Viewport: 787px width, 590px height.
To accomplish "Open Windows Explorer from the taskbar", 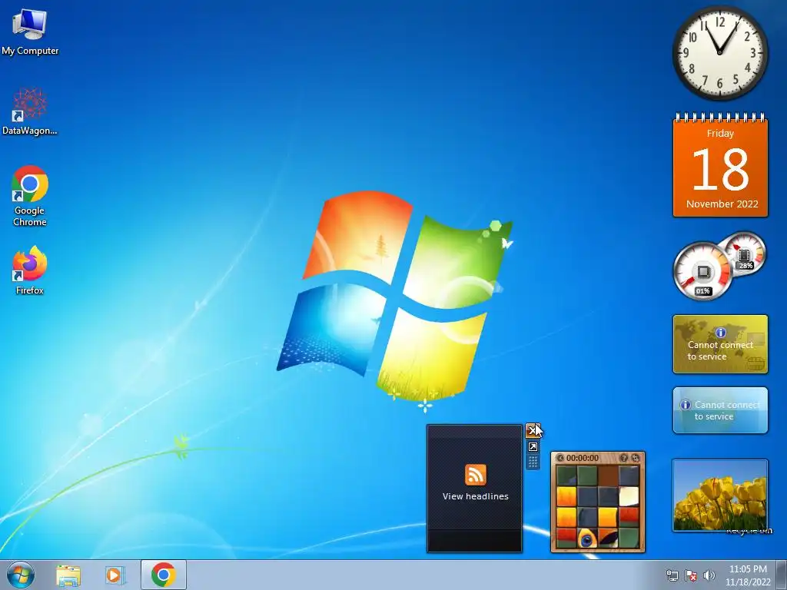I will point(68,575).
